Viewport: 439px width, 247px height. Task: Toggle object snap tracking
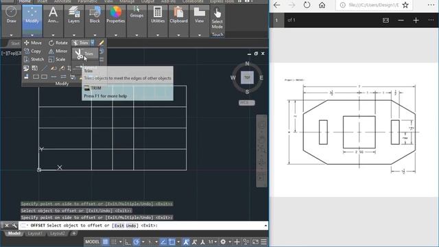click(x=163, y=242)
